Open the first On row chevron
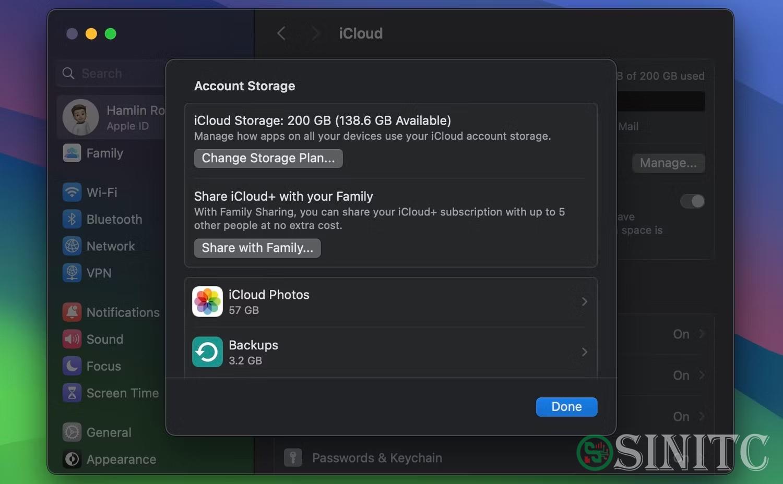Viewport: 783px width, 484px height. [702, 334]
